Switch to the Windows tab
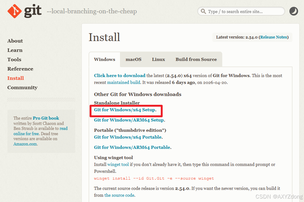 coord(104,59)
